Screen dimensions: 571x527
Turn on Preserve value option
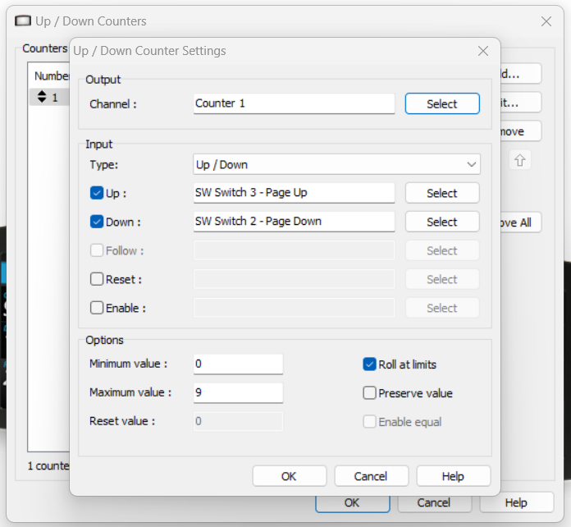point(369,393)
